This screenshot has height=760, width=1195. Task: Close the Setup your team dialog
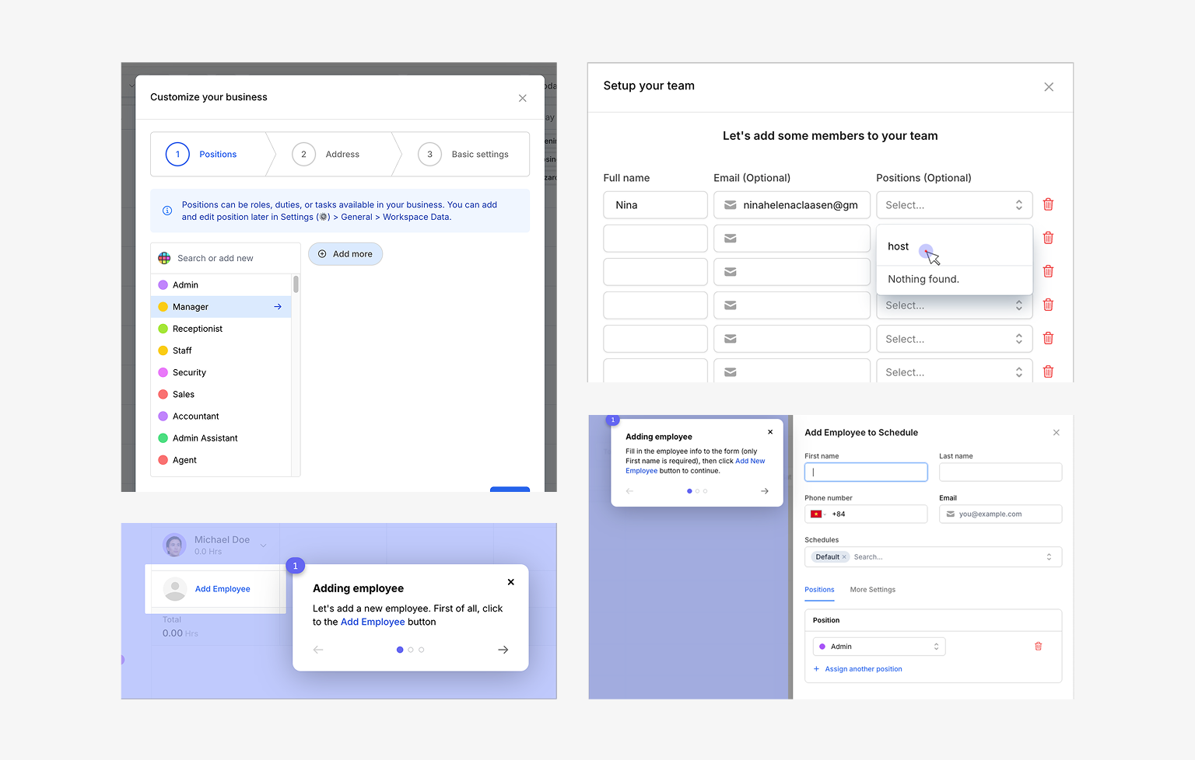click(1049, 87)
